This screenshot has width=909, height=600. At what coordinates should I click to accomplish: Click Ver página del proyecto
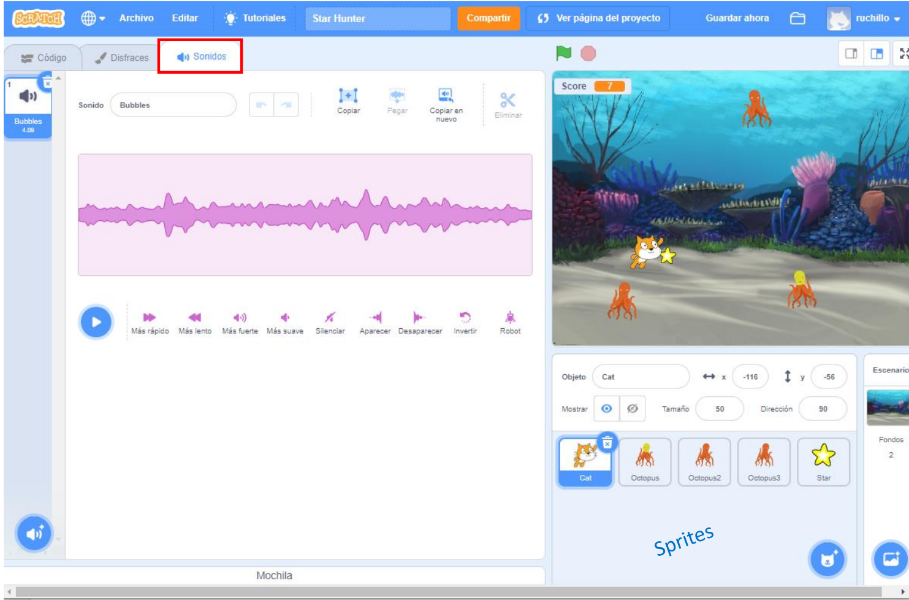[598, 18]
